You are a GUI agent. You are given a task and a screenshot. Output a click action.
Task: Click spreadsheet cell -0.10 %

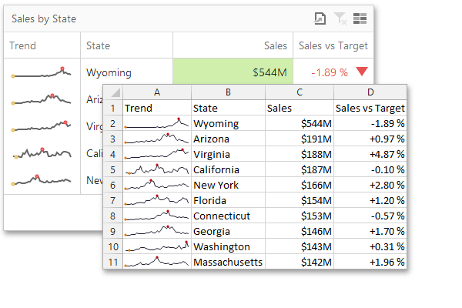[370, 169]
